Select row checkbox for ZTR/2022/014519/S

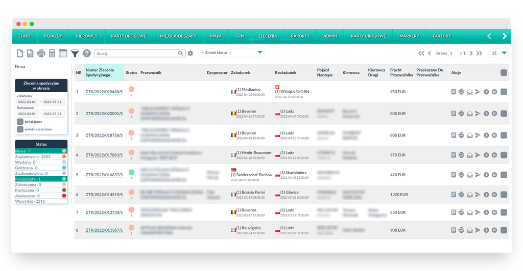[x=504, y=195]
